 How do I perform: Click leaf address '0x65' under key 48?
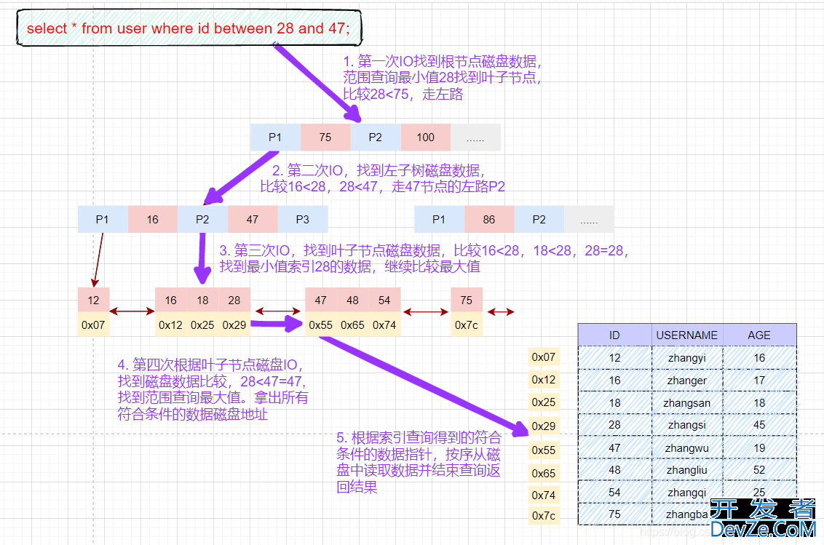352,325
